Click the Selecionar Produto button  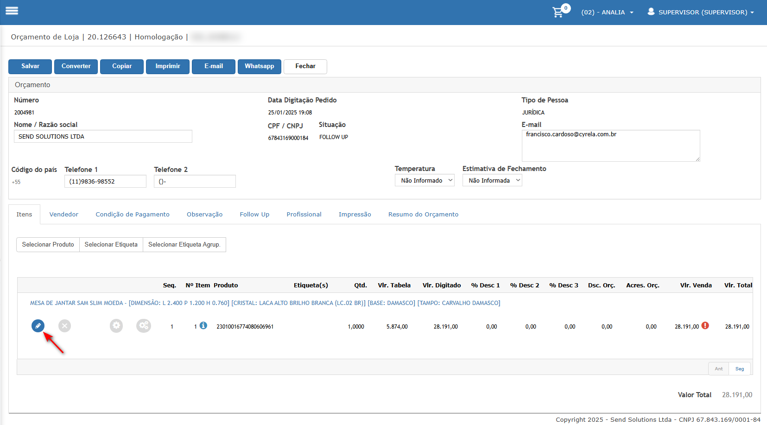pos(48,245)
